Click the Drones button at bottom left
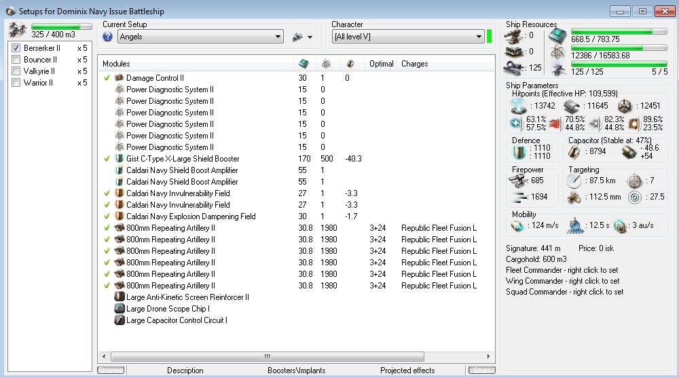This screenshot has width=679, height=378. [111, 371]
